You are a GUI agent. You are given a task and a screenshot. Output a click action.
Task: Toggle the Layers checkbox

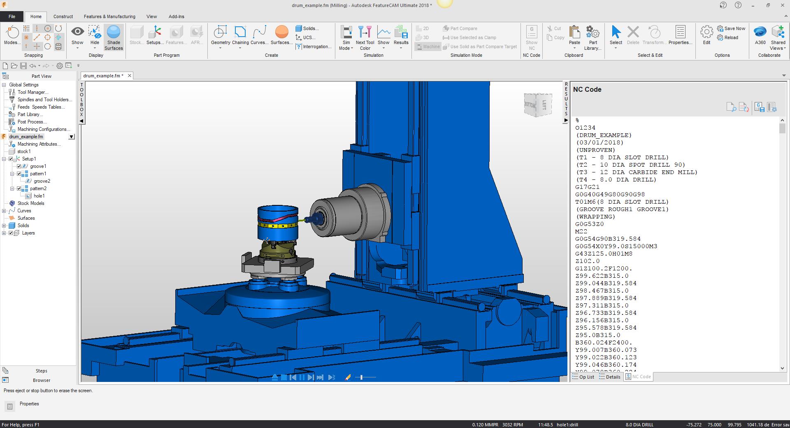11,233
